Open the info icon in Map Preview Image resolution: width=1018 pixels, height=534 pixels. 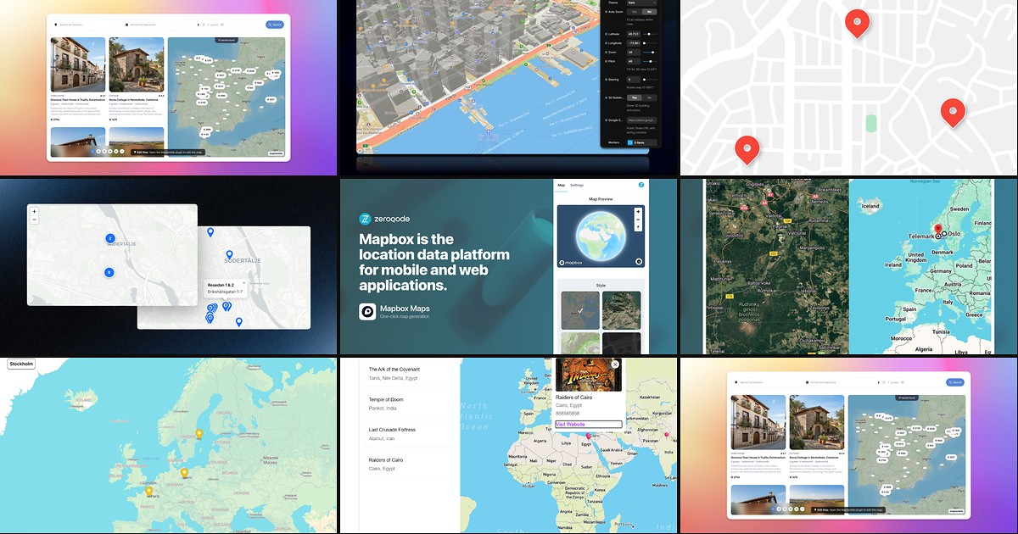coord(638,261)
